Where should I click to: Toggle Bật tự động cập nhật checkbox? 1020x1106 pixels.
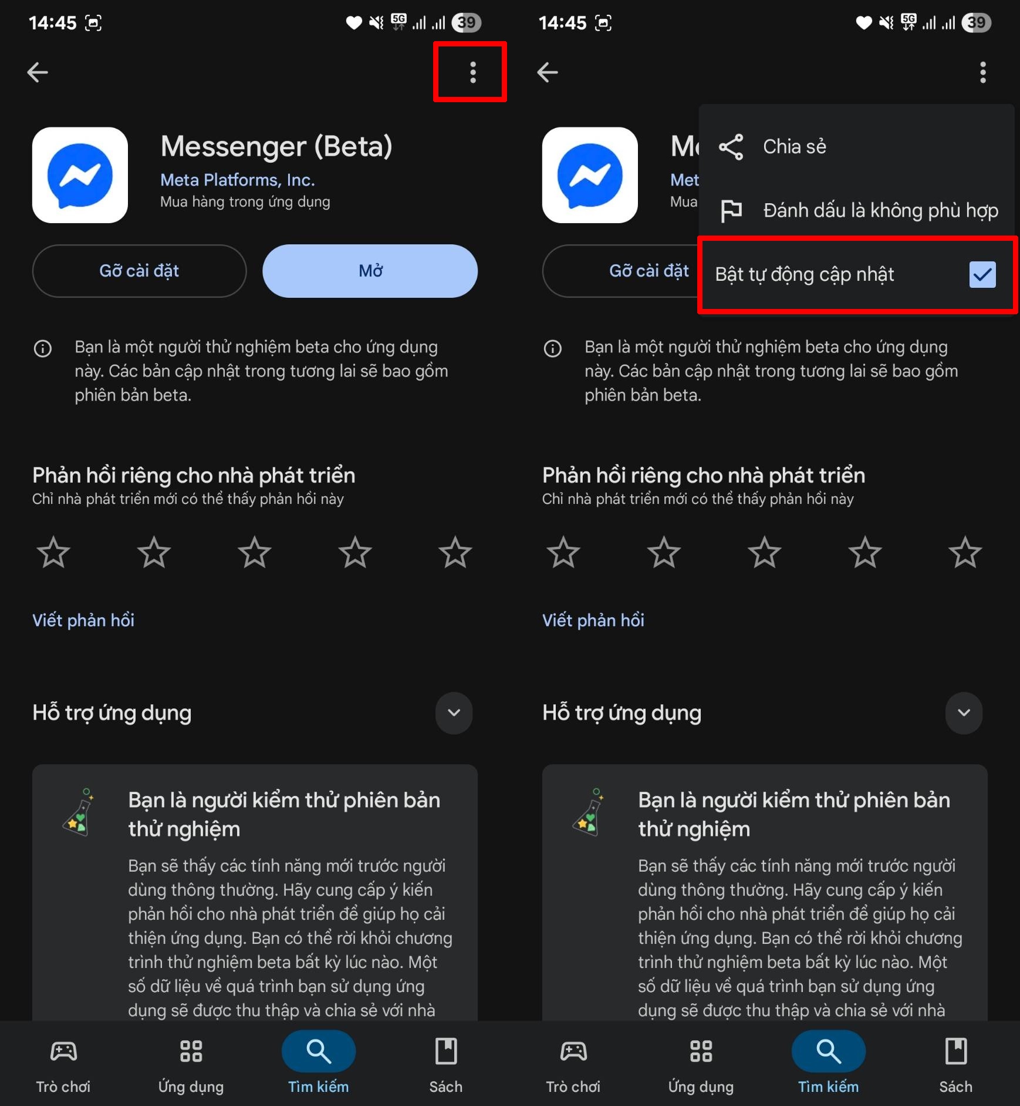point(982,274)
